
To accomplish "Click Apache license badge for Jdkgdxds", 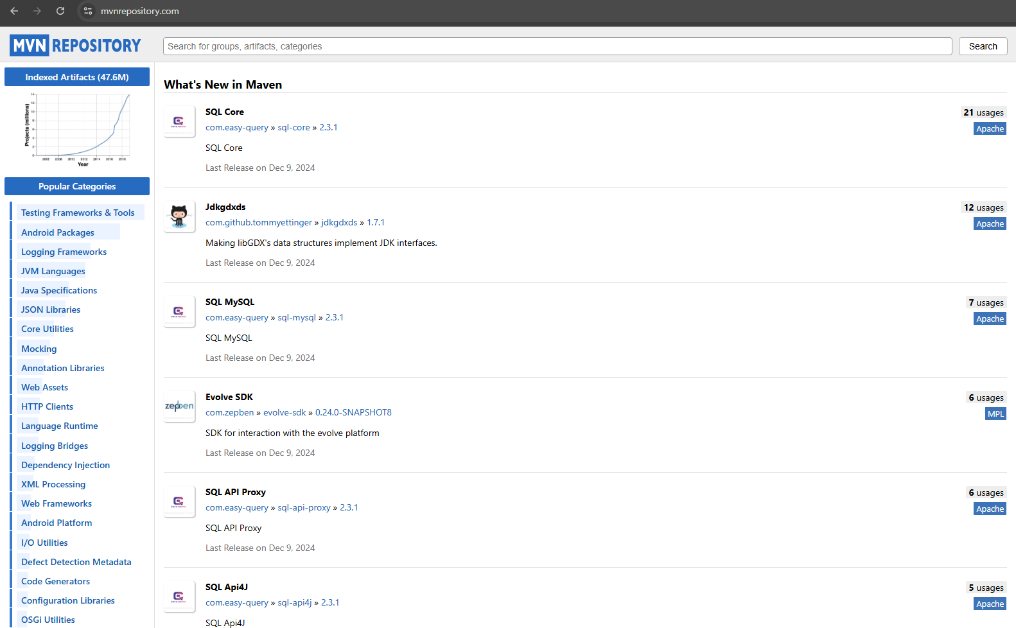I will click(990, 223).
